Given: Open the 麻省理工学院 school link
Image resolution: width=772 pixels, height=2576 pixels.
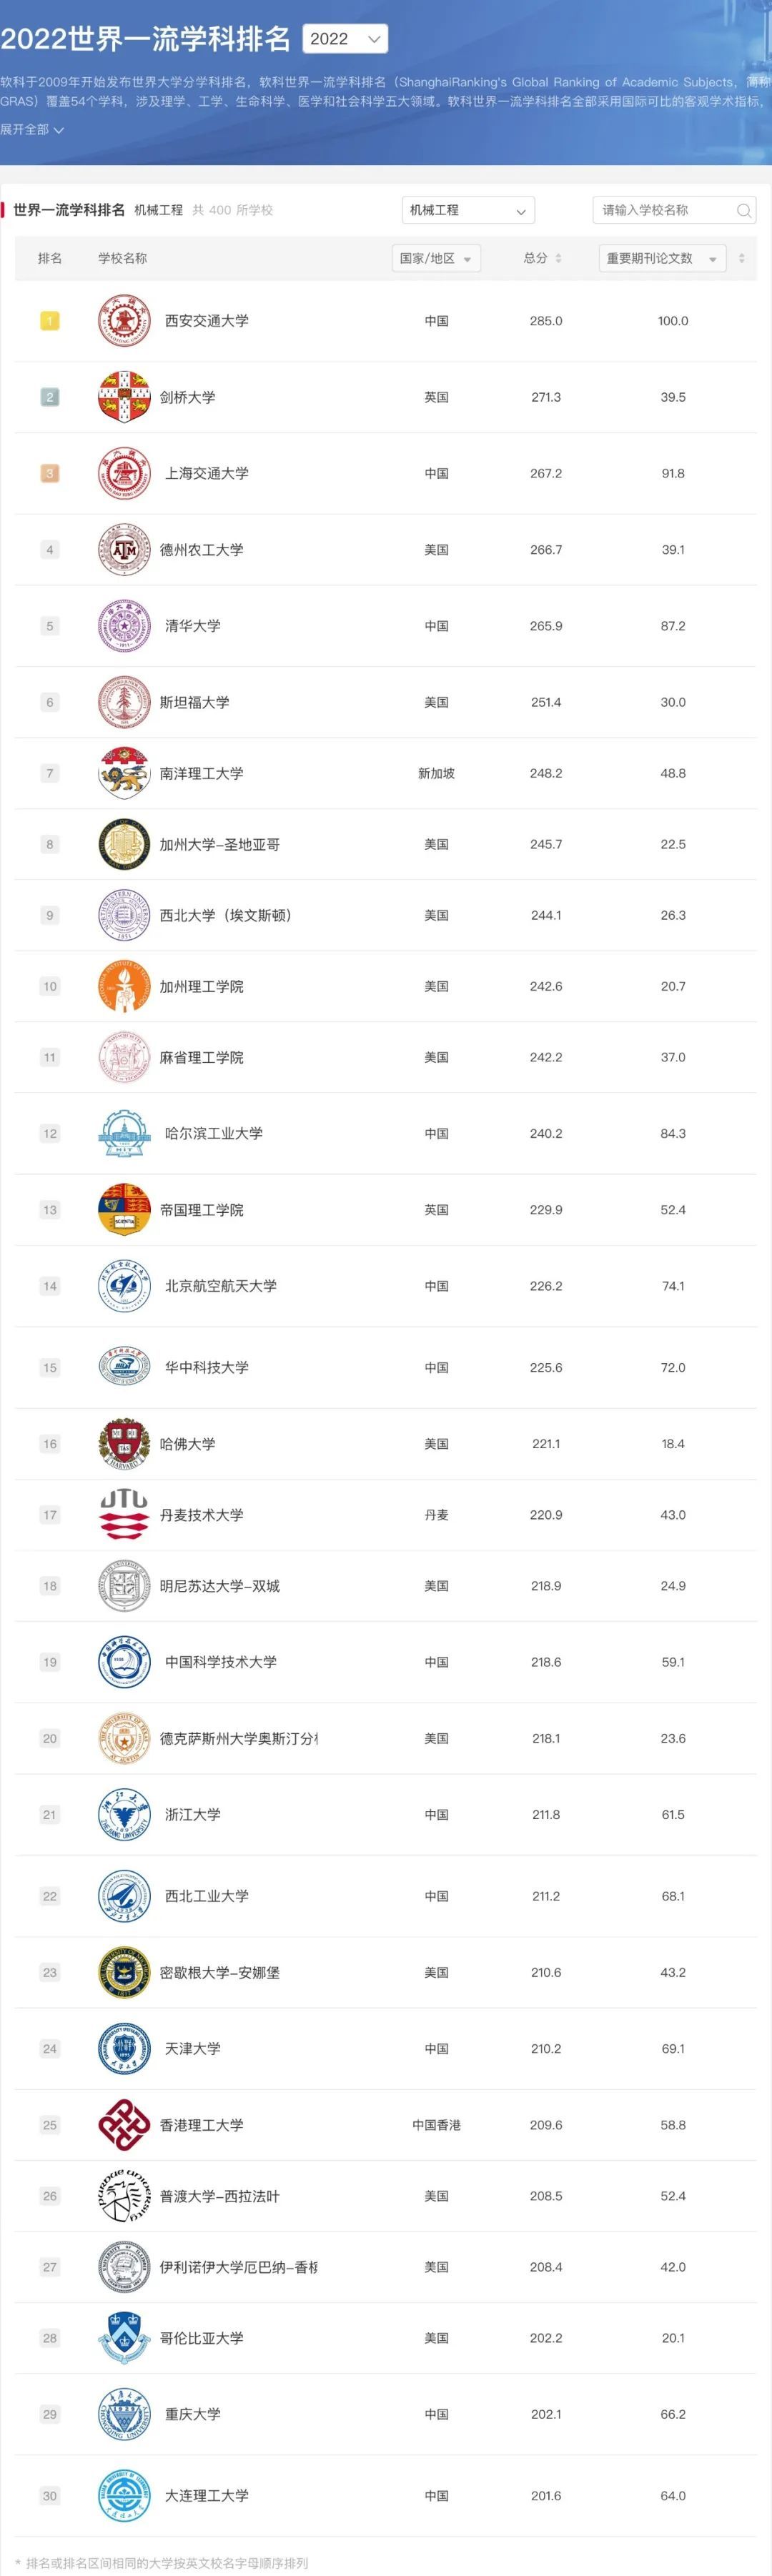Looking at the screenshot, I should (201, 1057).
